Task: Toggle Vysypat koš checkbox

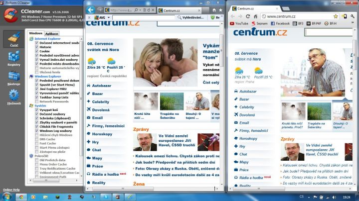Action: (x=36, y=109)
